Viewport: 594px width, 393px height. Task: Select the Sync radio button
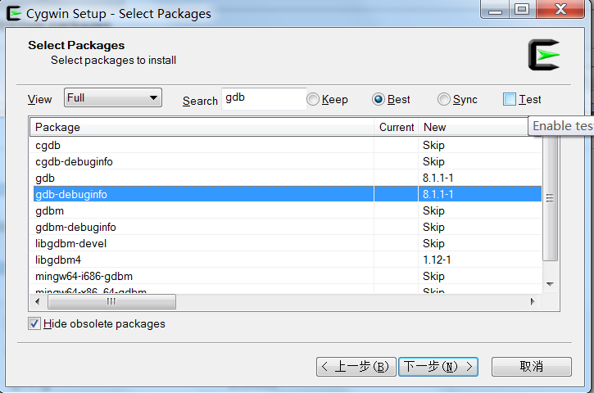tap(443, 99)
